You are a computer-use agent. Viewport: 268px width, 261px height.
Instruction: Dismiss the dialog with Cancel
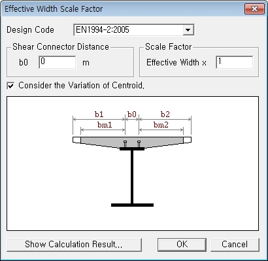click(235, 245)
